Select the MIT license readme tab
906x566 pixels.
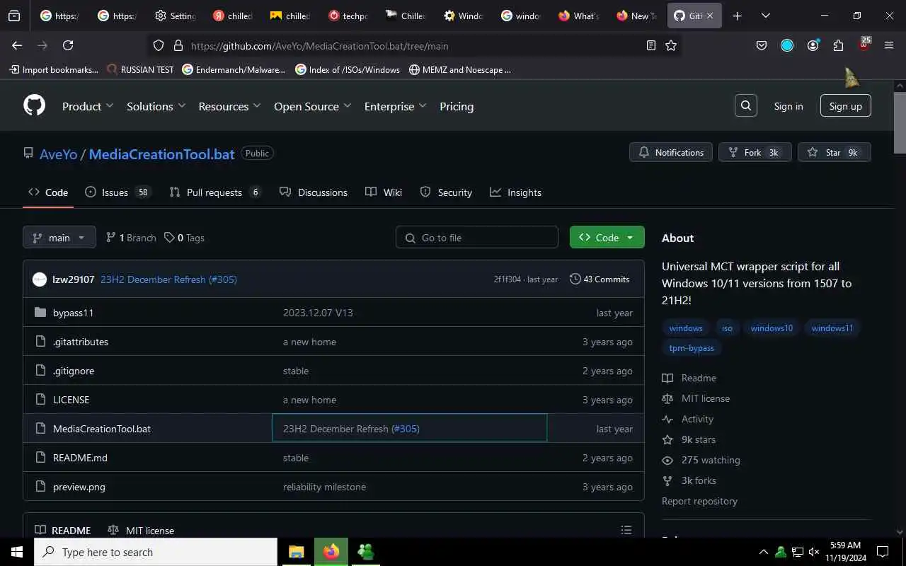click(141, 530)
